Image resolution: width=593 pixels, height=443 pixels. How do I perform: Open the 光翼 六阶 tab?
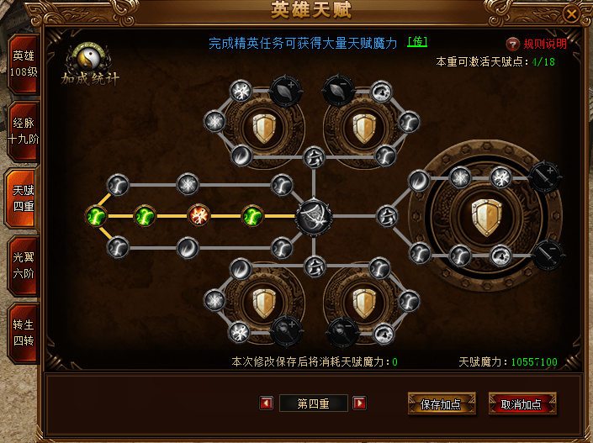tap(24, 266)
